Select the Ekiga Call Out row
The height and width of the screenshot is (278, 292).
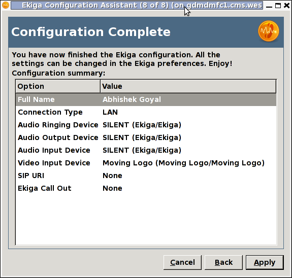click(146, 188)
